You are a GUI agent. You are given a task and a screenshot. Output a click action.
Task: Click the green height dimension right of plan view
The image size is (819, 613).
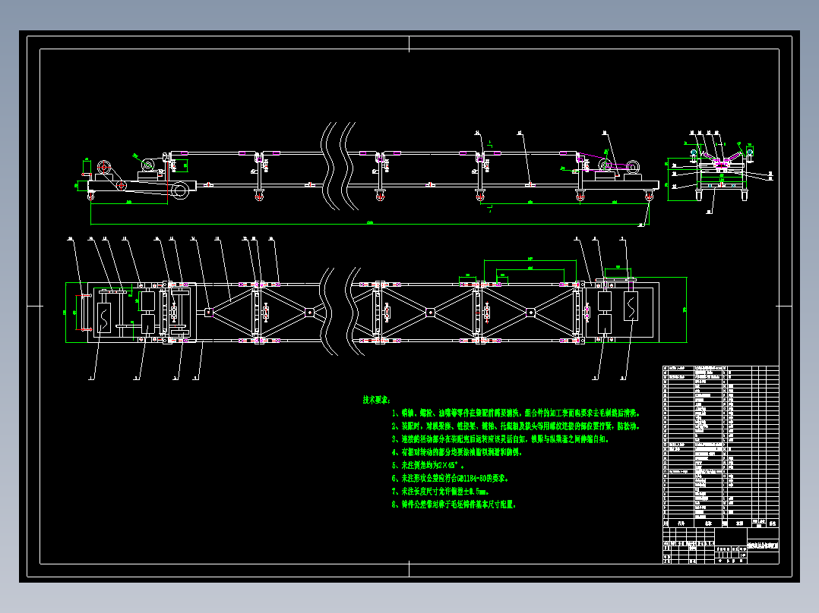[686, 310]
